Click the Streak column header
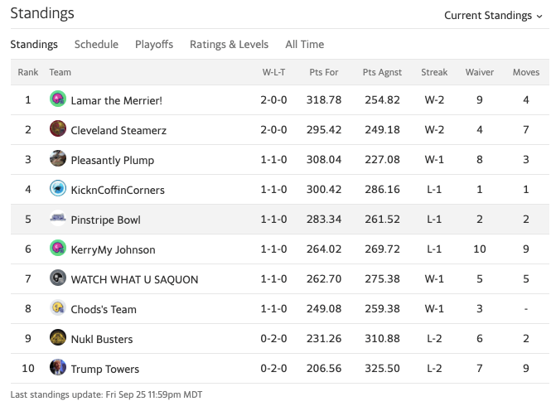 click(x=434, y=73)
